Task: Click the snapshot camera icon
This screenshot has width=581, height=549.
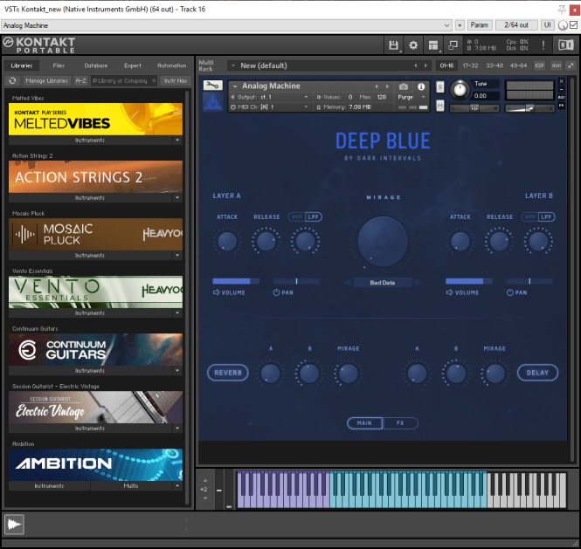Action: pos(404,86)
